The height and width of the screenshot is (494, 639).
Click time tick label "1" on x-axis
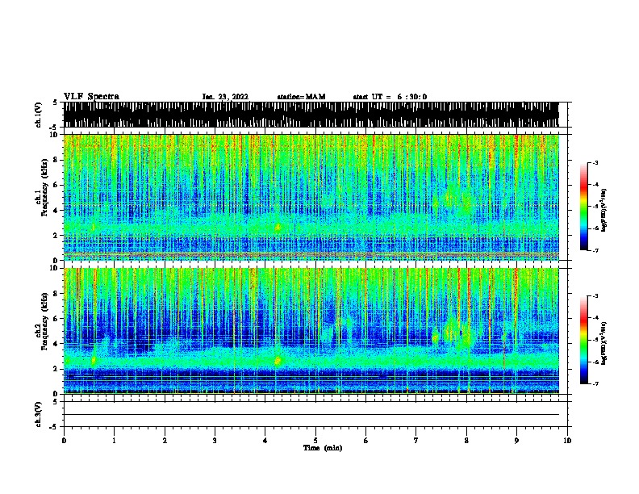[114, 441]
